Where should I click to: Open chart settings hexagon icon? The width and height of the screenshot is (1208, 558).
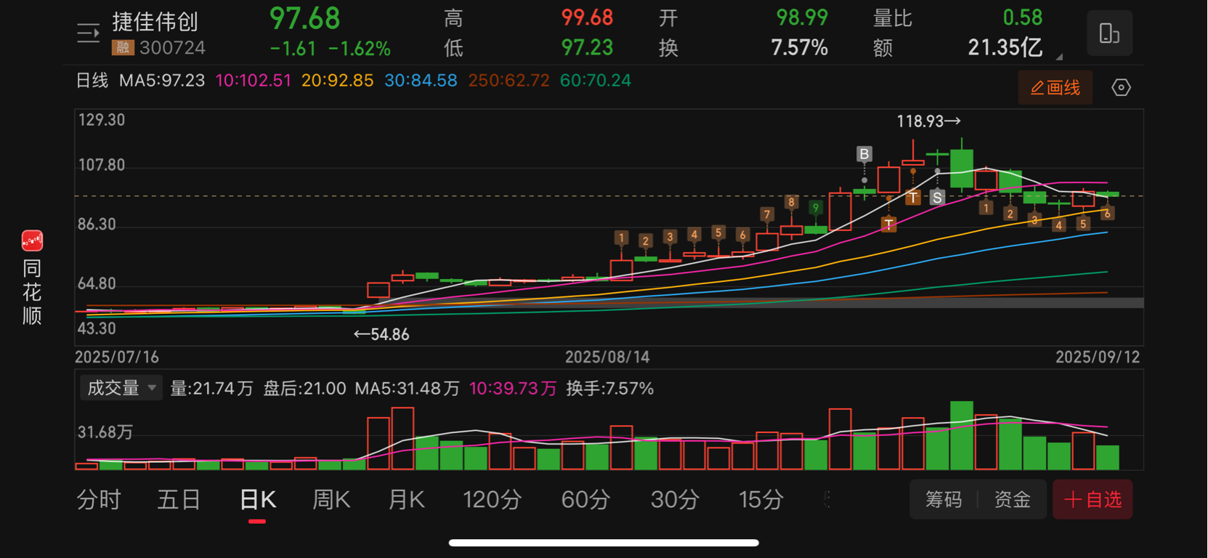tap(1121, 88)
